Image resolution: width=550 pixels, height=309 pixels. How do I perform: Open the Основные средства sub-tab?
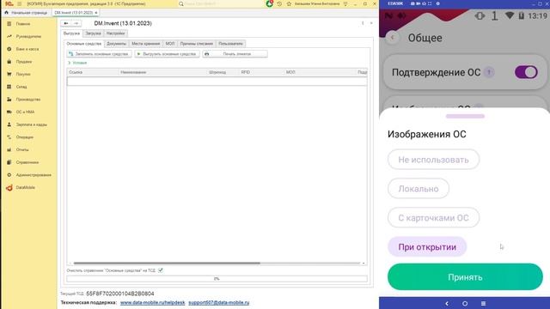[x=84, y=44]
